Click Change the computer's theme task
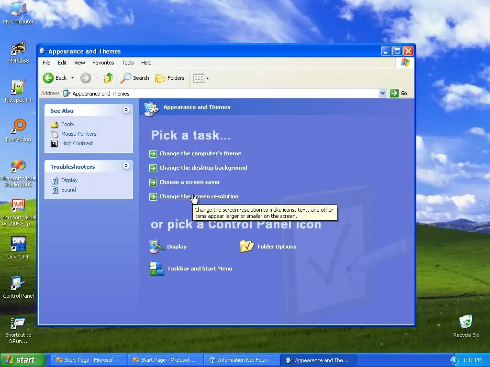 click(200, 153)
